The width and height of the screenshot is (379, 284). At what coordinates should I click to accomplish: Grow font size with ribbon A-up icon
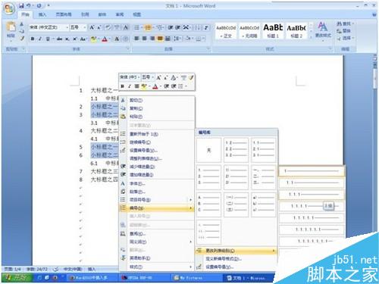point(92,27)
